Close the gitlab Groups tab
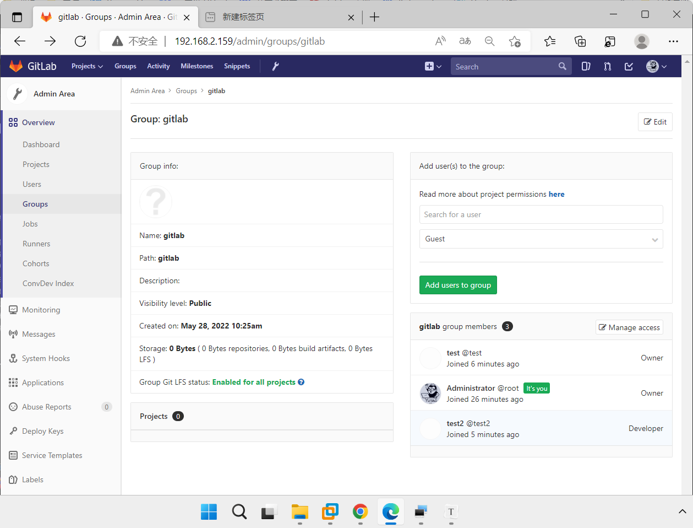The image size is (693, 528). (x=187, y=18)
